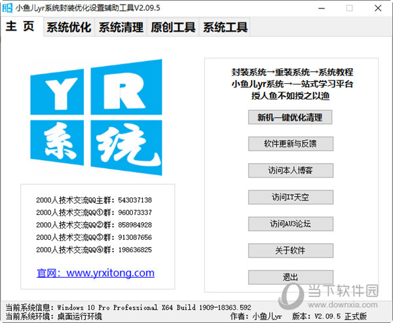Click the 封装系统→重装系统→系统教程 heading
The image size is (393, 323).
tap(292, 72)
